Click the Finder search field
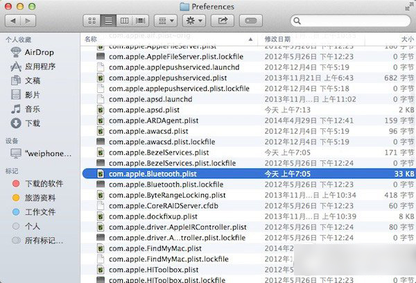416x283 pixels. [x=350, y=21]
